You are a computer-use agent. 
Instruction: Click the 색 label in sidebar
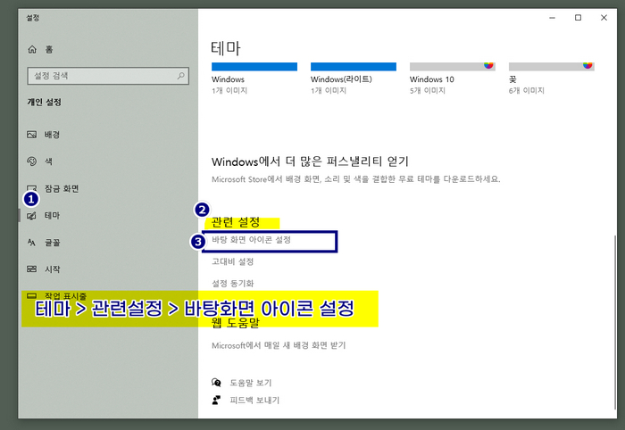click(48, 161)
